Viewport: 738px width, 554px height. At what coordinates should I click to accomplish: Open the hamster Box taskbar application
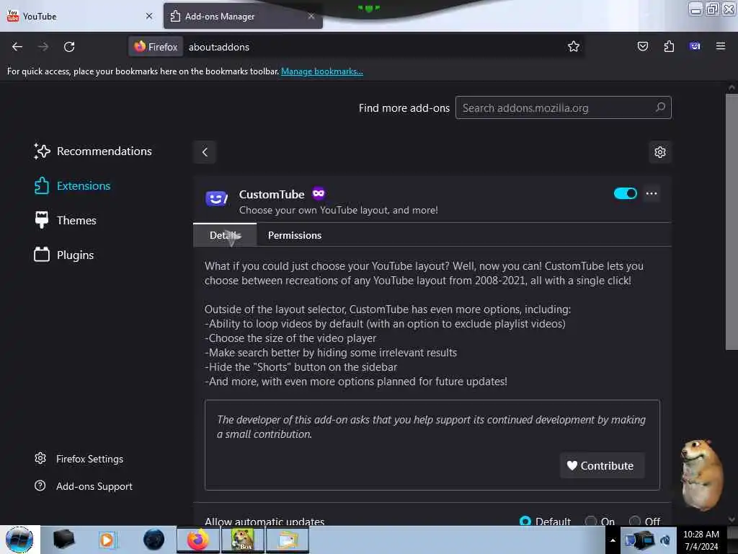pos(243,540)
